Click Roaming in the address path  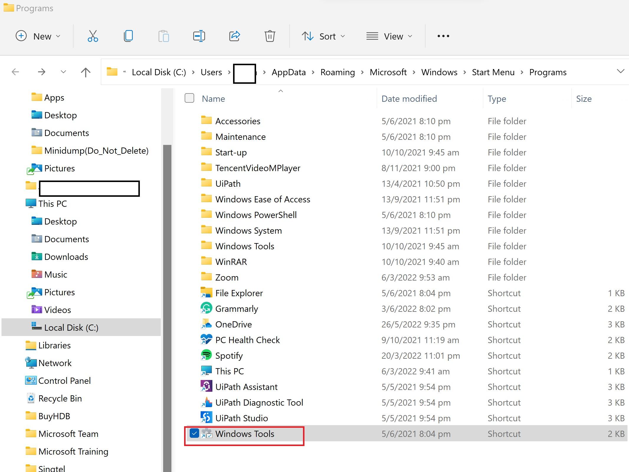coord(338,72)
